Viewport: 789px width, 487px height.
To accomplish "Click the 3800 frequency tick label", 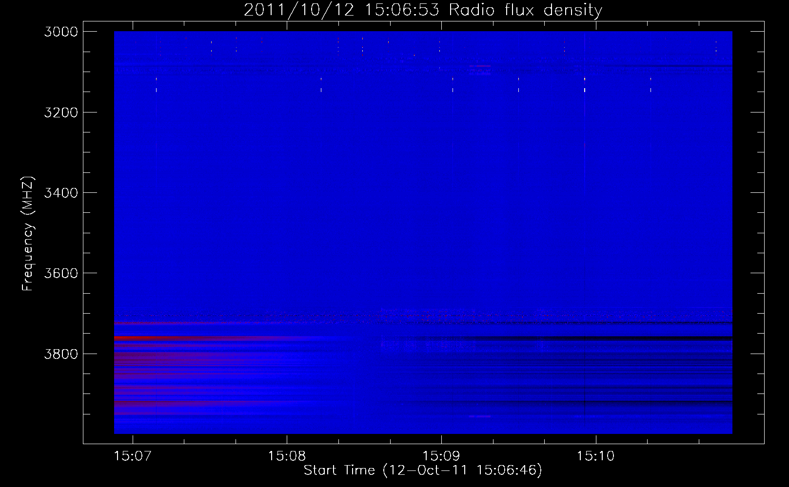I will (61, 354).
